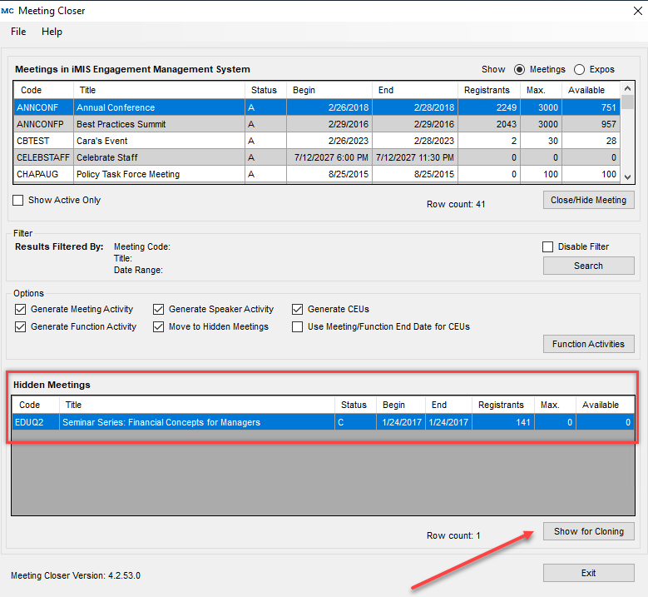The height and width of the screenshot is (597, 648).
Task: Click the Exit button
Action: [588, 573]
